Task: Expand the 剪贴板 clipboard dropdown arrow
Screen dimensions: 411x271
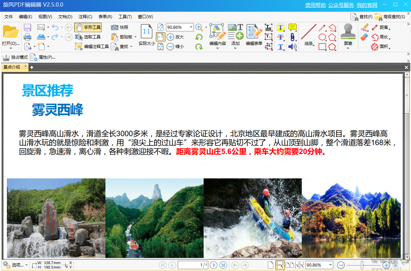Action: 135,37
